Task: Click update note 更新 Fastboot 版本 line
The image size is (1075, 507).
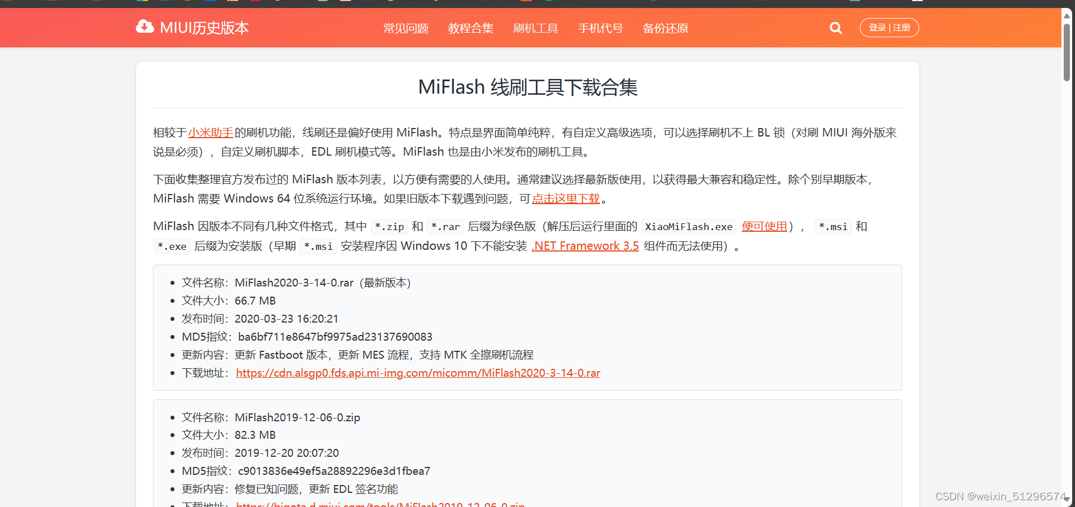Action: [x=357, y=355]
